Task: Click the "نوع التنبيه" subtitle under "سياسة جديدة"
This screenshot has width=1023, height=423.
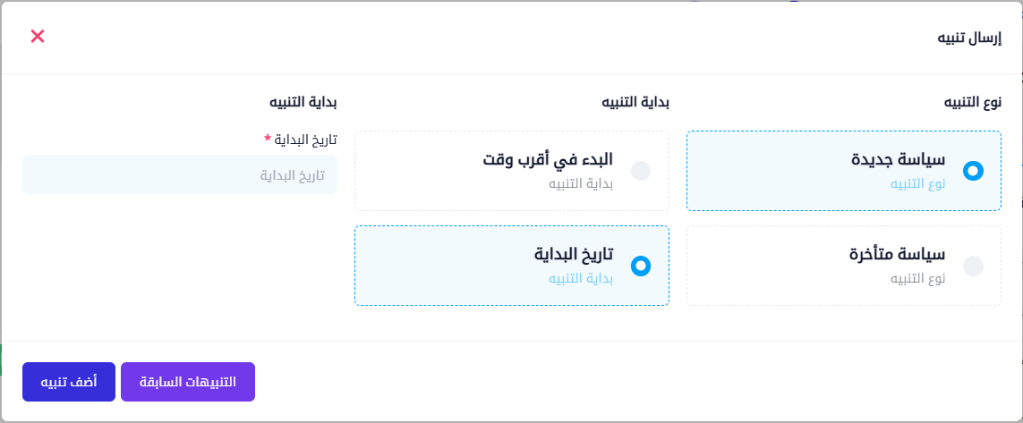Action: pyautogui.click(x=917, y=183)
